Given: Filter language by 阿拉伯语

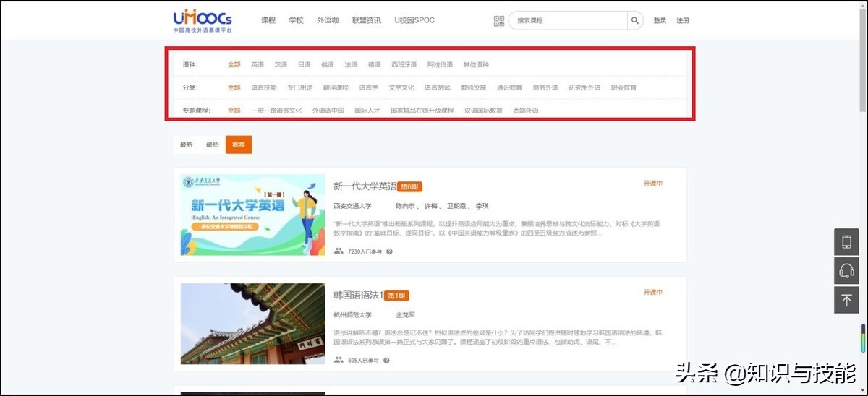Looking at the screenshot, I should (x=440, y=65).
